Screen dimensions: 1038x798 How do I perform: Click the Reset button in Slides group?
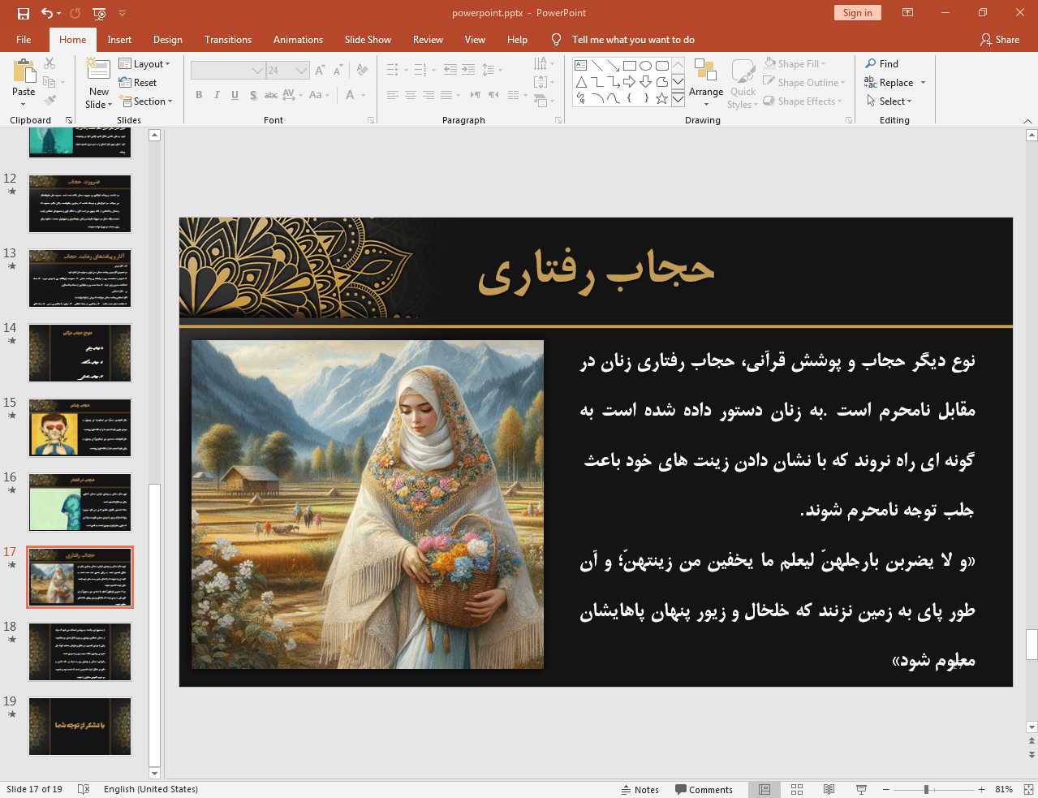(x=139, y=82)
